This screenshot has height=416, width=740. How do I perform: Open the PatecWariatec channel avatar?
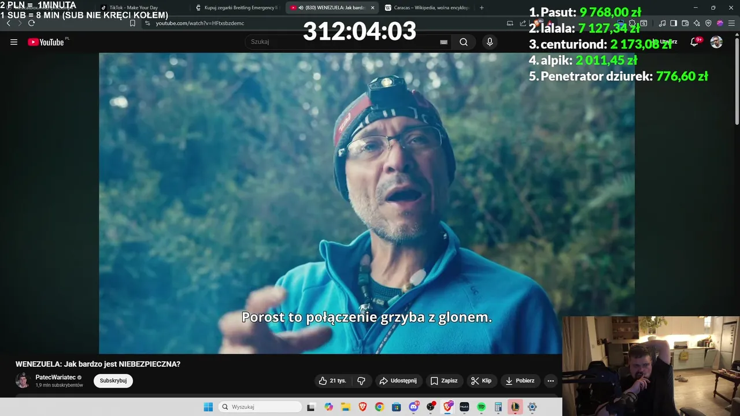23,381
